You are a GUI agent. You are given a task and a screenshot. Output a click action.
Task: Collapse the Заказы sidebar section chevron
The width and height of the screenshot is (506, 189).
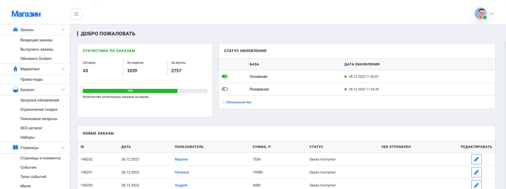click(63, 30)
